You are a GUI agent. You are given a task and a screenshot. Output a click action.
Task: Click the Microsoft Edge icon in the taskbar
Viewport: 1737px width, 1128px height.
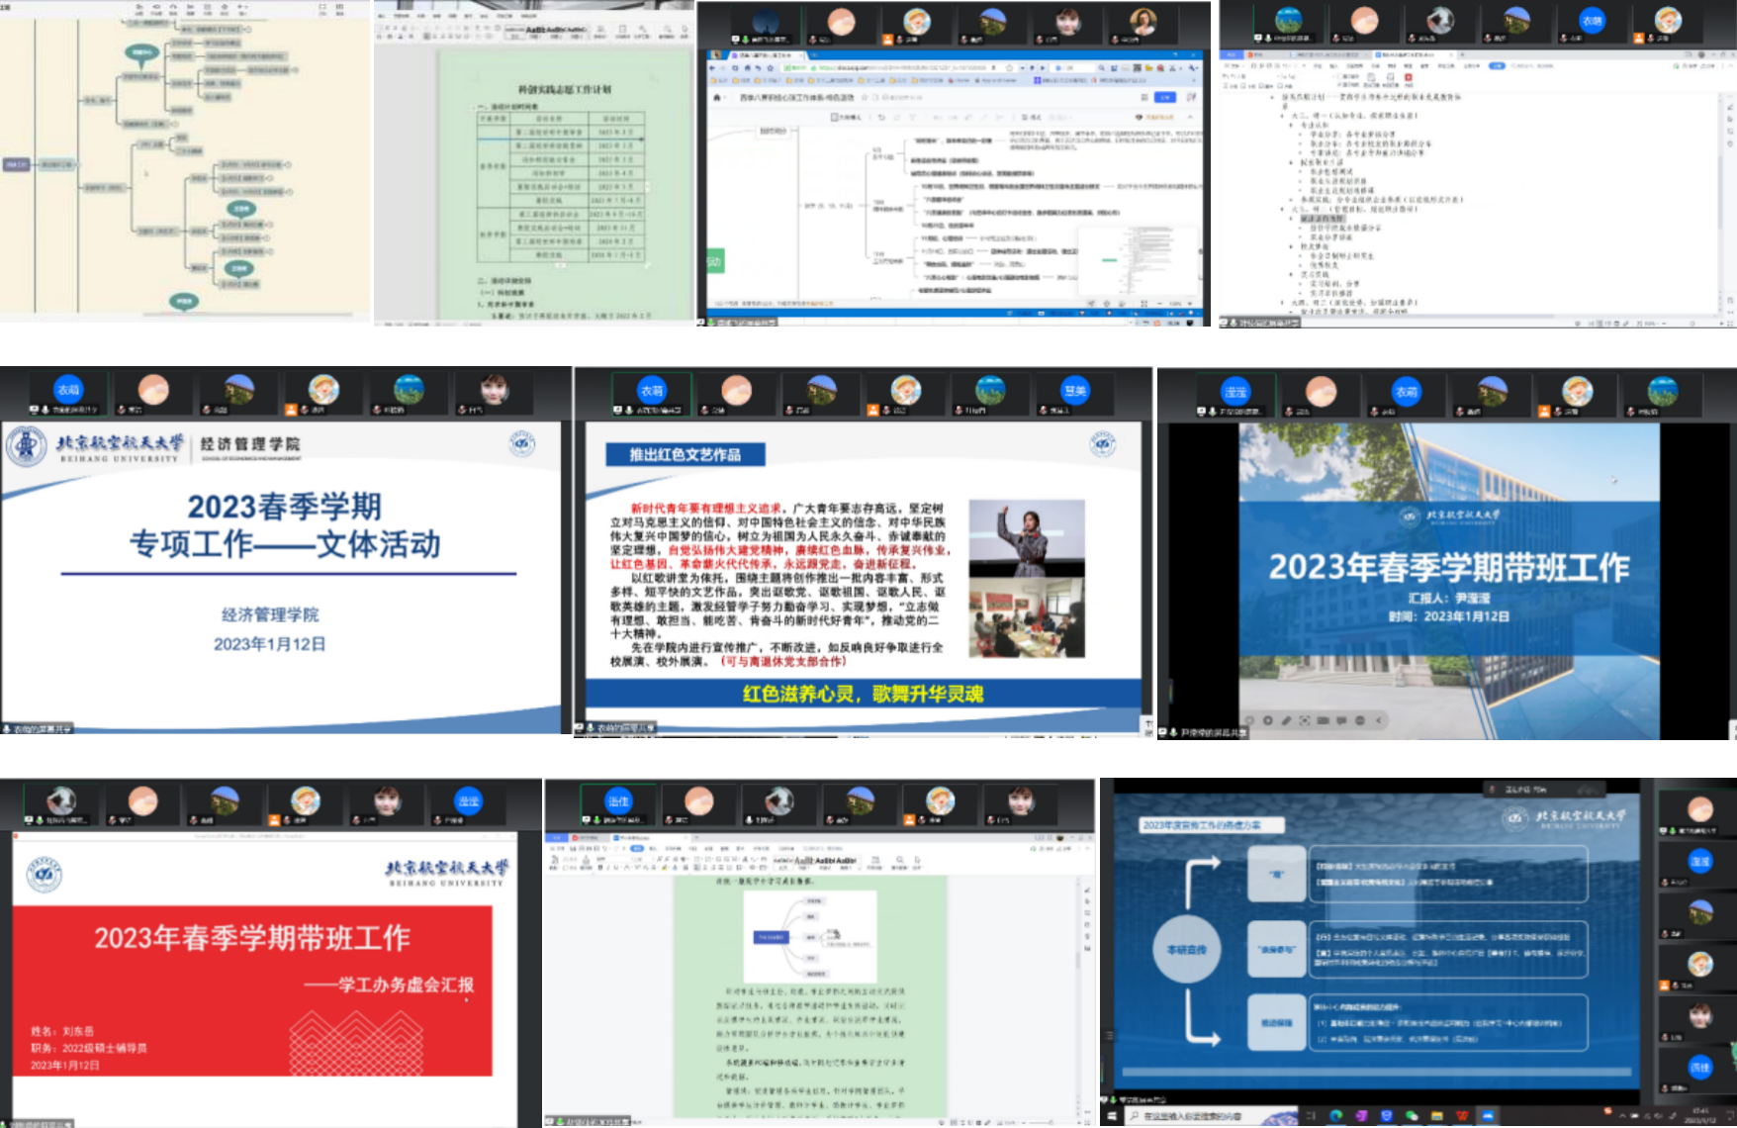click(x=1336, y=1116)
